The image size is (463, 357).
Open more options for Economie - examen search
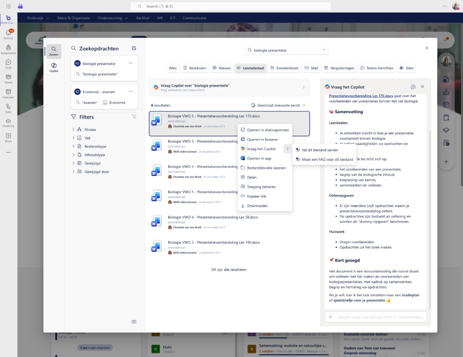pyautogui.click(x=130, y=92)
